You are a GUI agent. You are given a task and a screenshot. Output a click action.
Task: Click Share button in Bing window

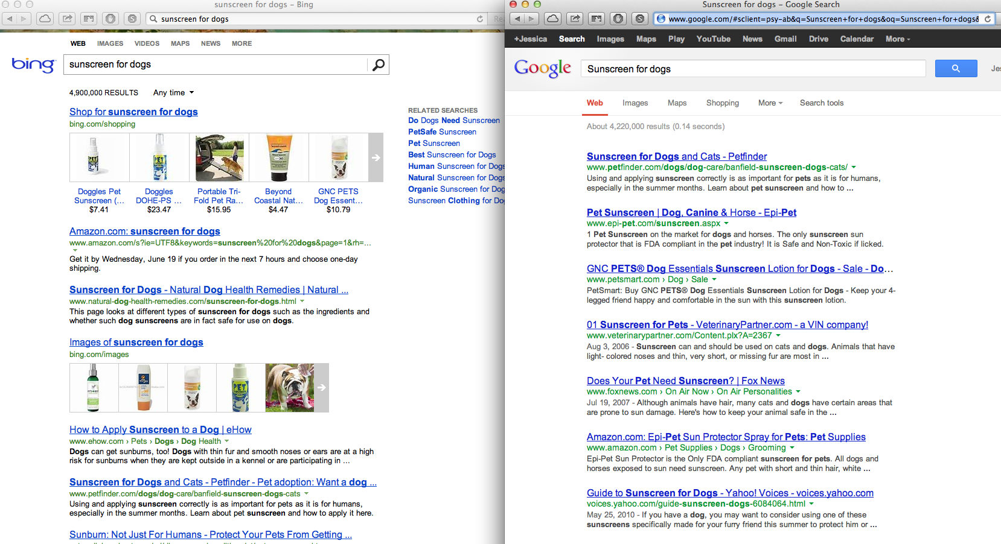click(67, 19)
